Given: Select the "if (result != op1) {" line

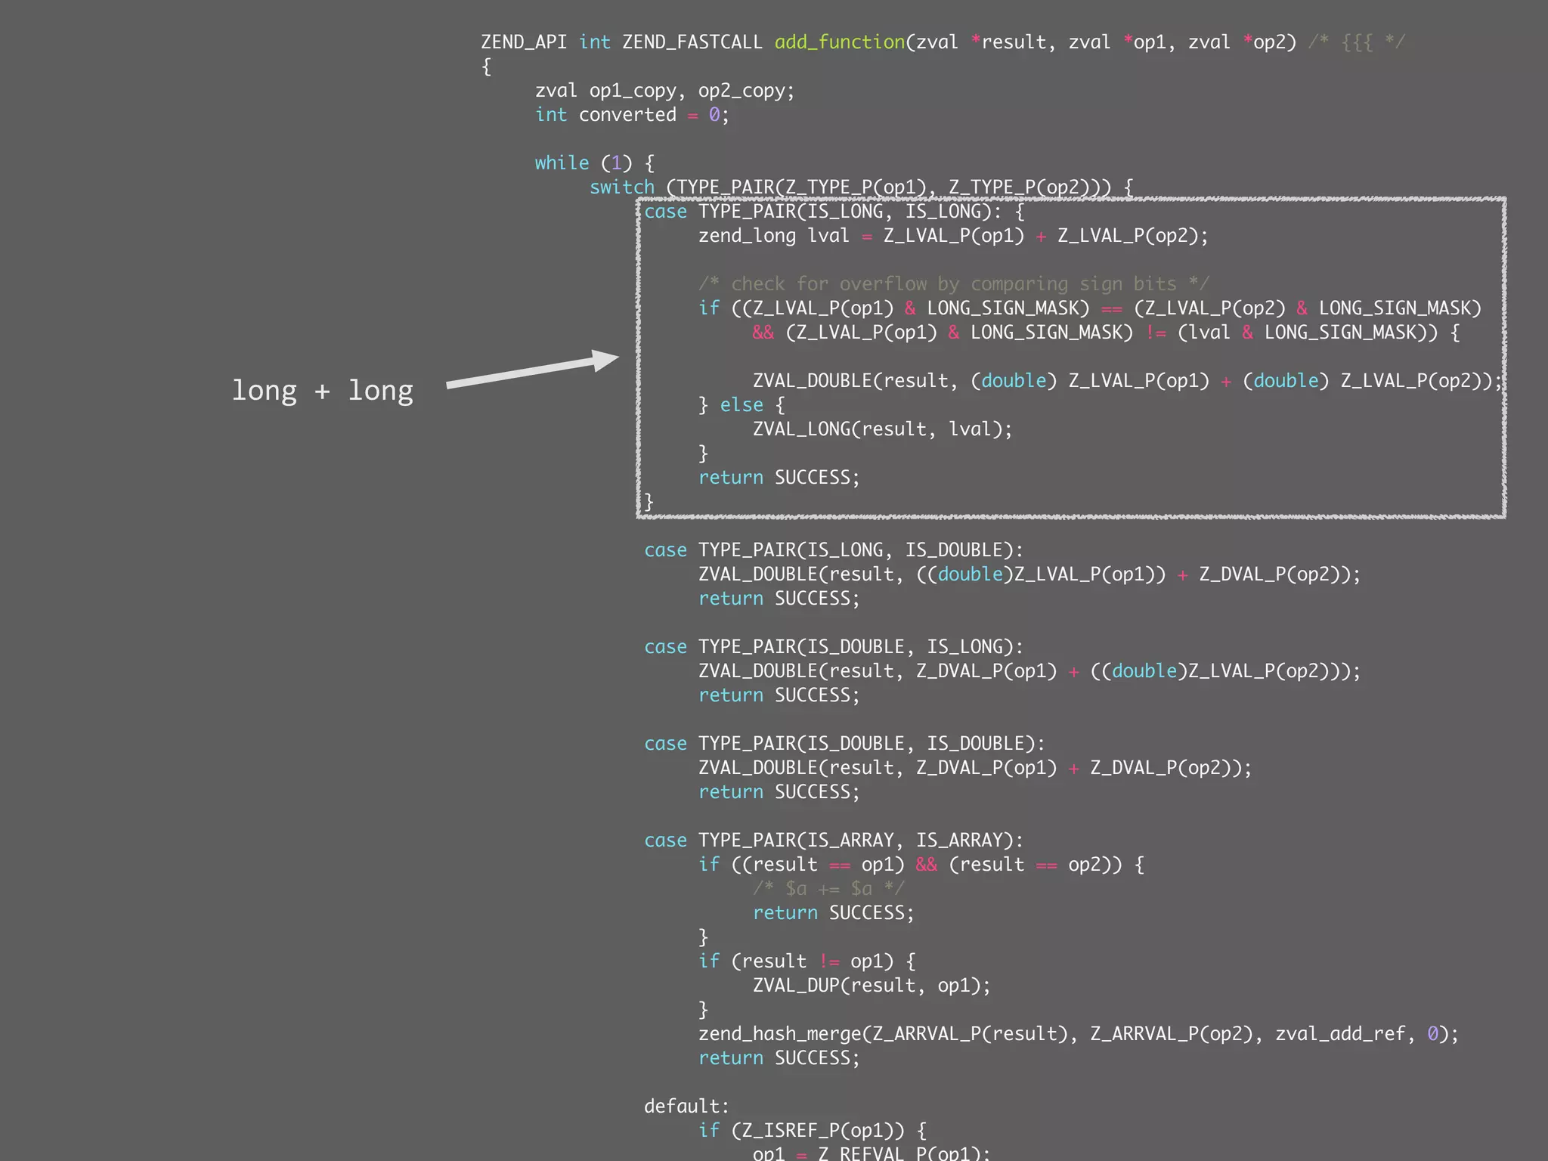Looking at the screenshot, I should pyautogui.click(x=807, y=961).
